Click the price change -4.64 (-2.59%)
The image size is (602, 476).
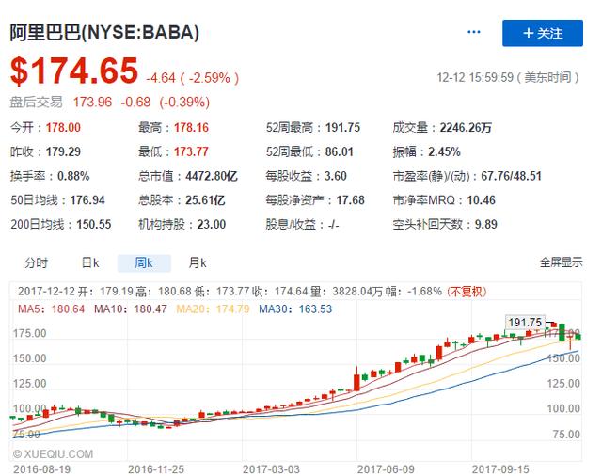click(x=192, y=78)
